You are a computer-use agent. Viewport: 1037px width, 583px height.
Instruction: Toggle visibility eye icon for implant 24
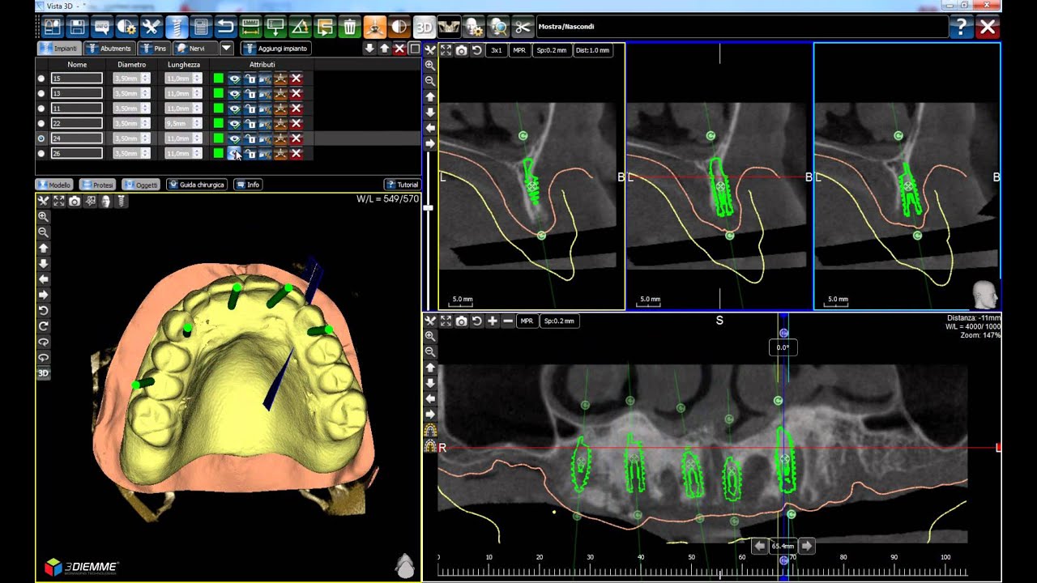234,138
